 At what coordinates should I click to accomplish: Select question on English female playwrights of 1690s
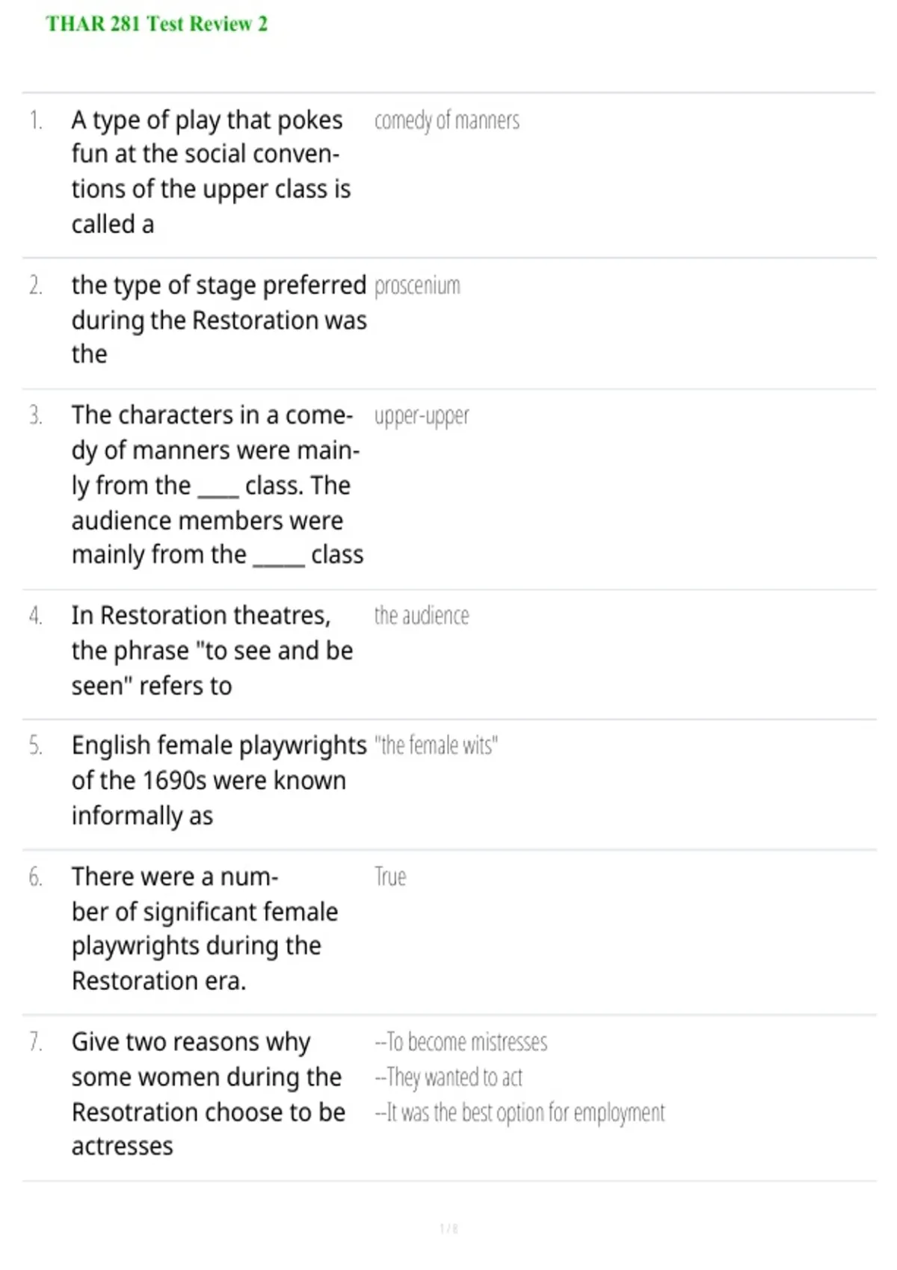click(219, 780)
